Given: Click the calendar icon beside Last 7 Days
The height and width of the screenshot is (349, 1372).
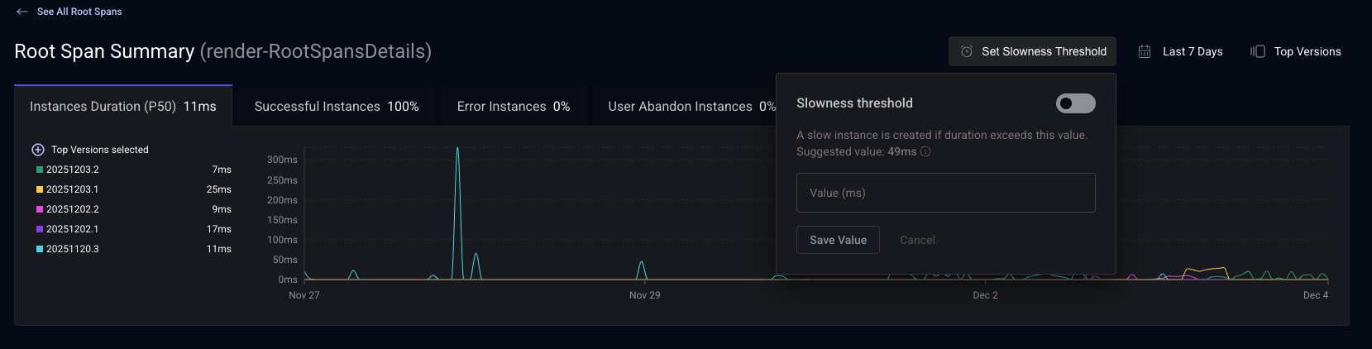Looking at the screenshot, I should [1145, 51].
